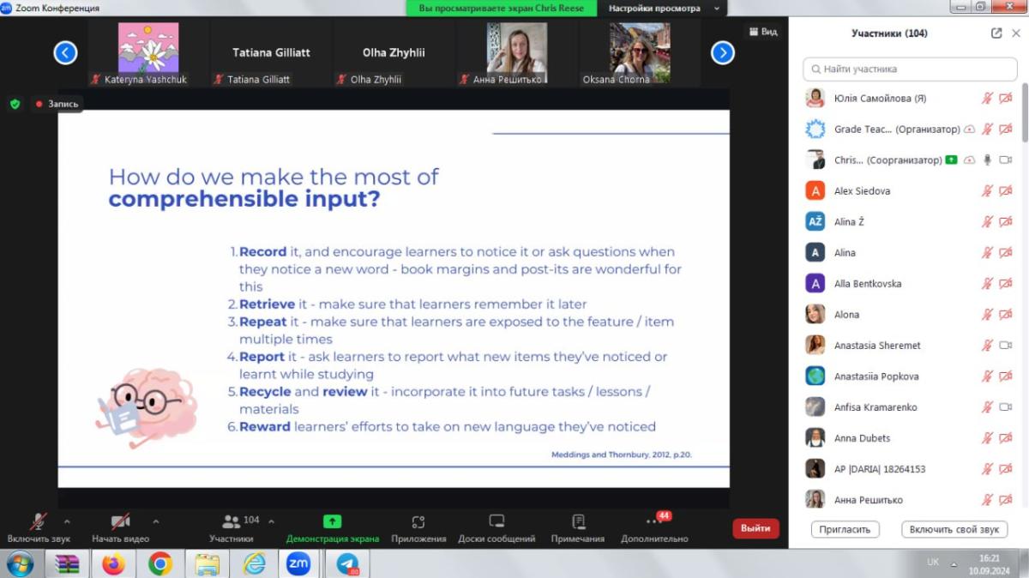Expand video options chevron beside camera
This screenshot has width=1029, height=578.
tap(155, 521)
